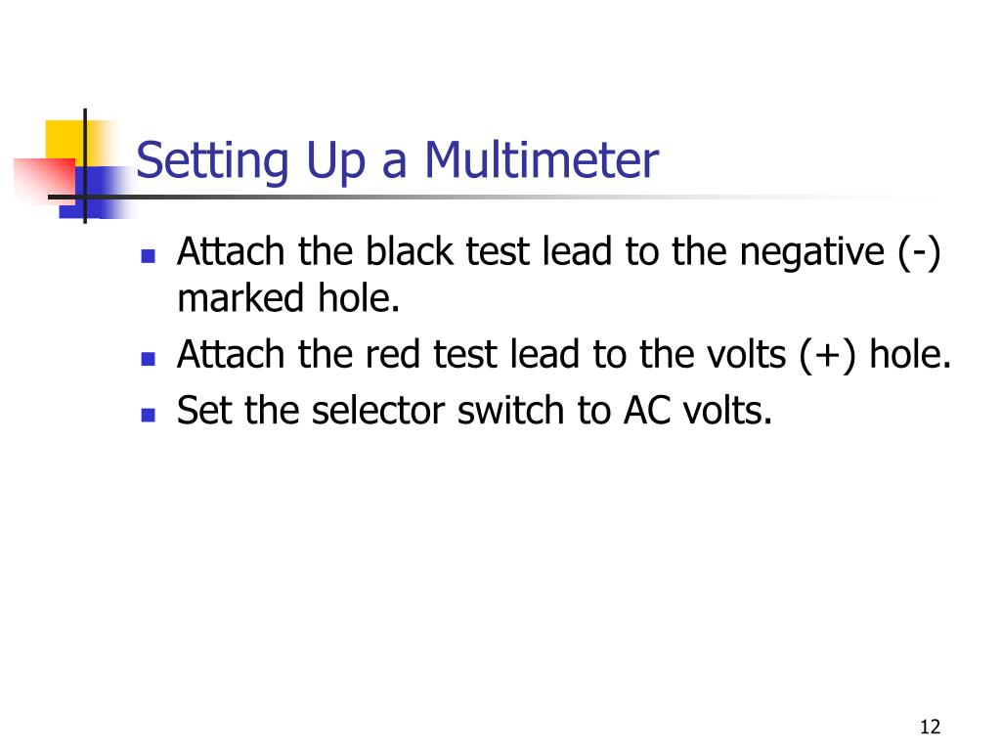The width and height of the screenshot is (1001, 751).
Task: Click the '(+)' symbol in second bullet
Action: 827,354
